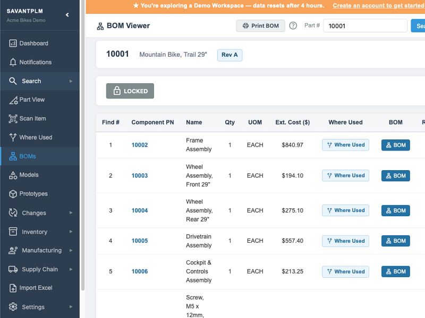Click the Part # input field
Image resolution: width=425 pixels, height=318 pixels.
coord(365,25)
